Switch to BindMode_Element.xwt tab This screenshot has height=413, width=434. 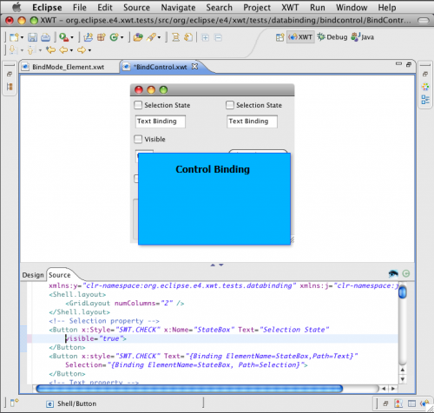click(x=69, y=67)
